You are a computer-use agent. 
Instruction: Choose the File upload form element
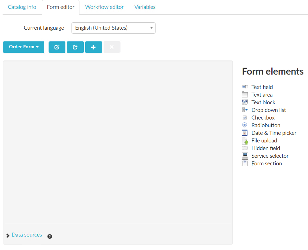pyautogui.click(x=264, y=141)
